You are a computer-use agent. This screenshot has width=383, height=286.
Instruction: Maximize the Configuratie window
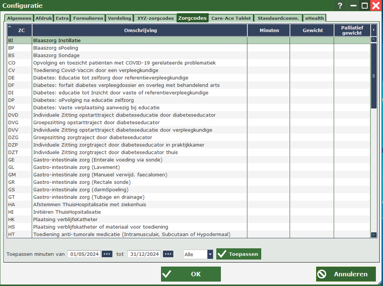(x=364, y=6)
